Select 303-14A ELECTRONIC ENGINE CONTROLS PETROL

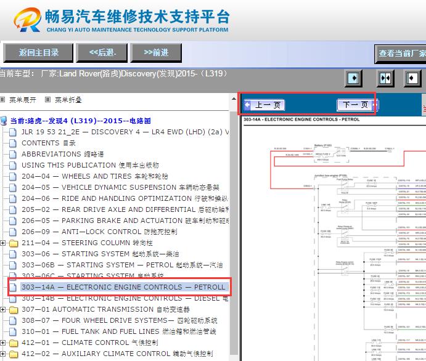click(123, 287)
